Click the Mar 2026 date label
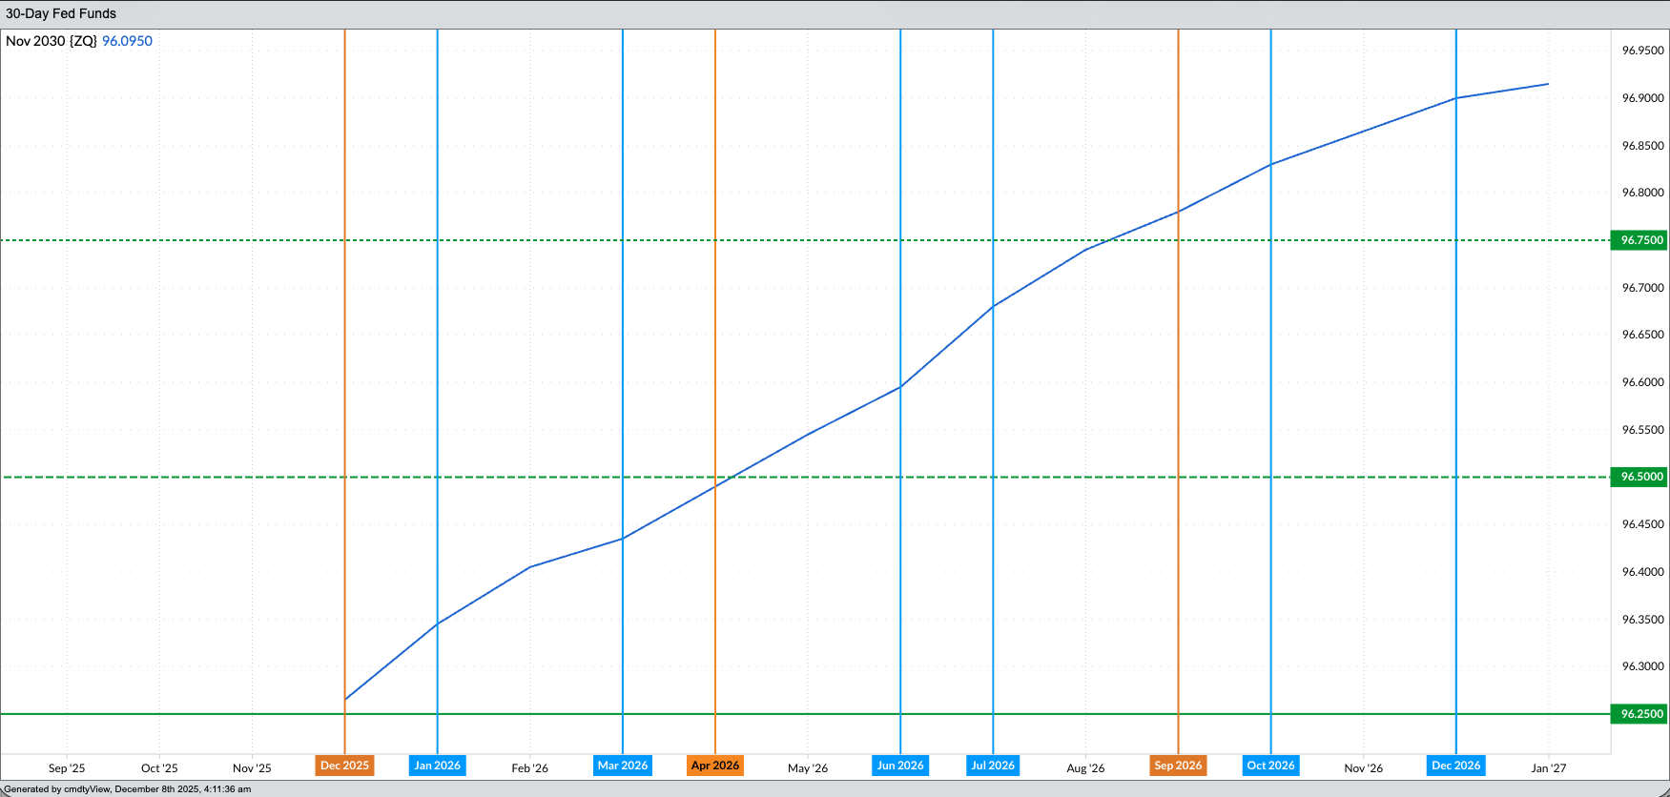Viewport: 1670px width, 797px height. [622, 766]
